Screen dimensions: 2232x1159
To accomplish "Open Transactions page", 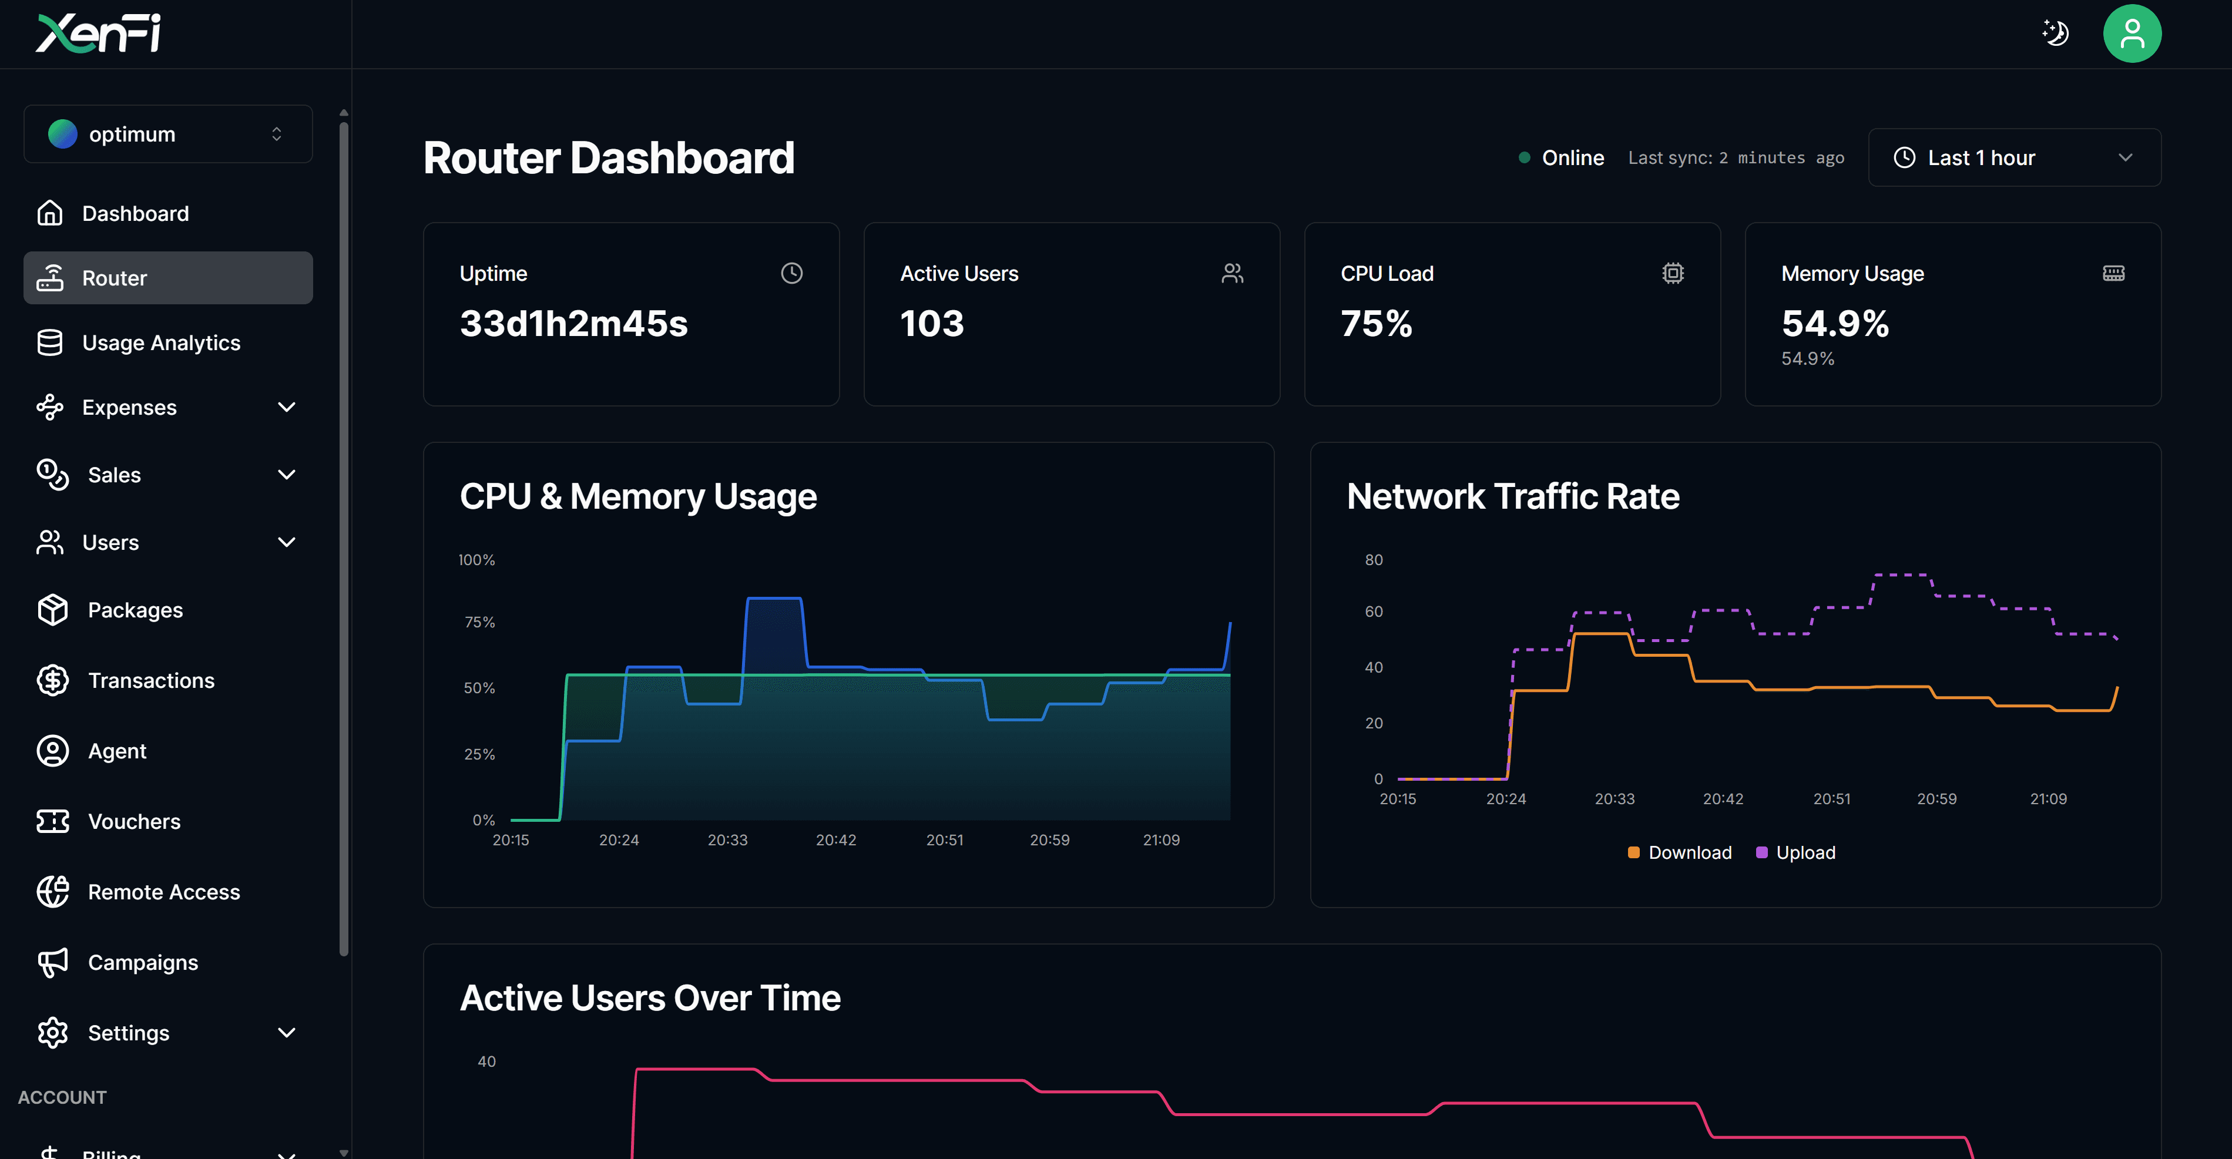I will pos(168,681).
